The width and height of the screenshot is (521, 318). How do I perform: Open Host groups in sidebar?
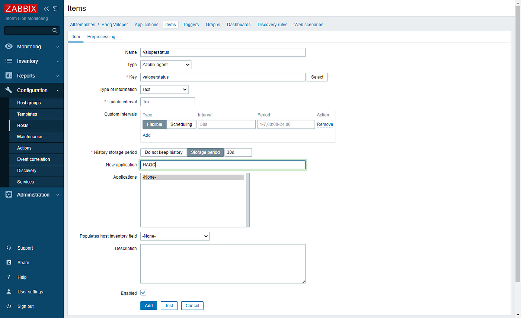tap(36, 103)
